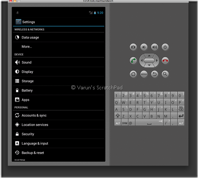The height and width of the screenshot is (178, 198).
Task: Open Sound settings
Action: 59,62
